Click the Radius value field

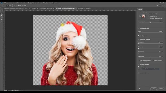click(x=161, y=31)
